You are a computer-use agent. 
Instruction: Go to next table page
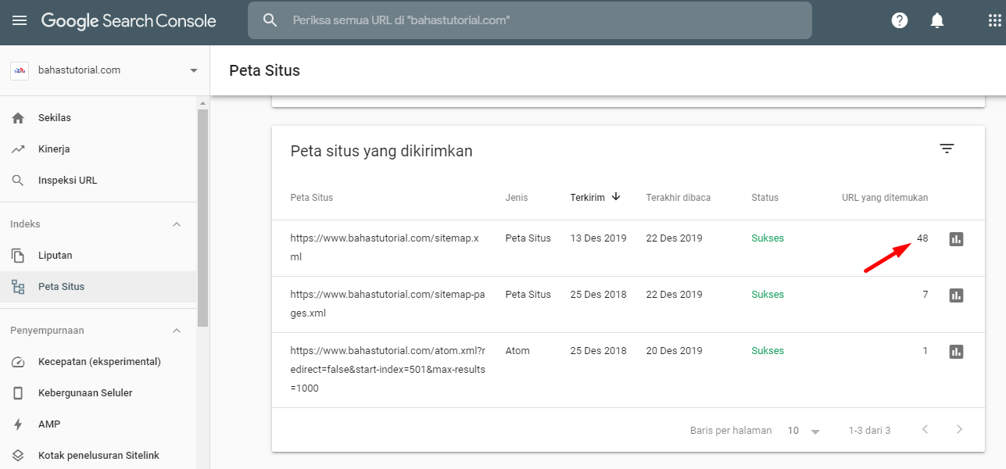(959, 429)
